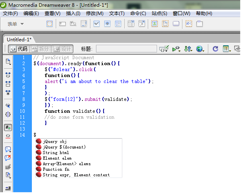The width and height of the screenshot is (241, 193).
Task: Insert a Jump Menu form object
Action: click(142, 24)
